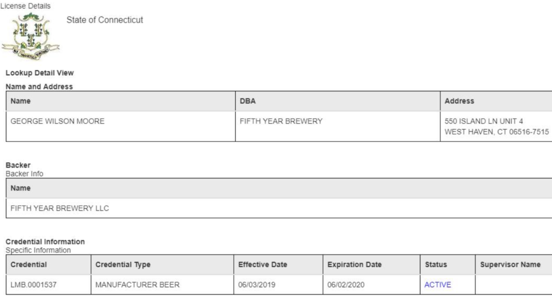The height and width of the screenshot is (296, 552).
Task: Select the Name column header in address table
Action: coord(20,101)
